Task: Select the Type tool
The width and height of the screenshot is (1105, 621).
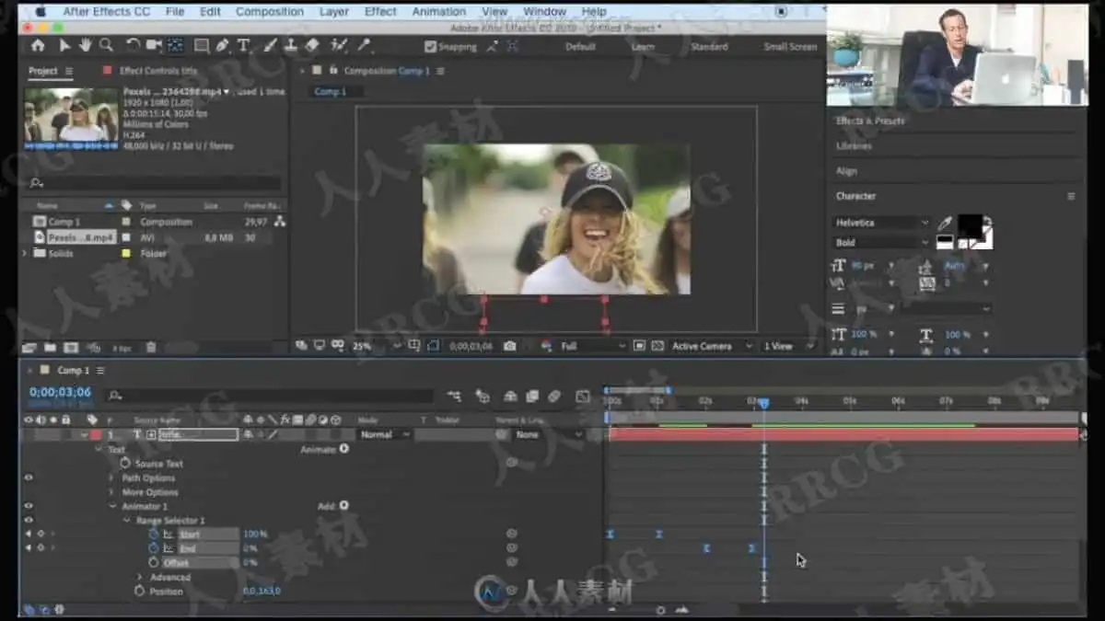Action: (243, 45)
